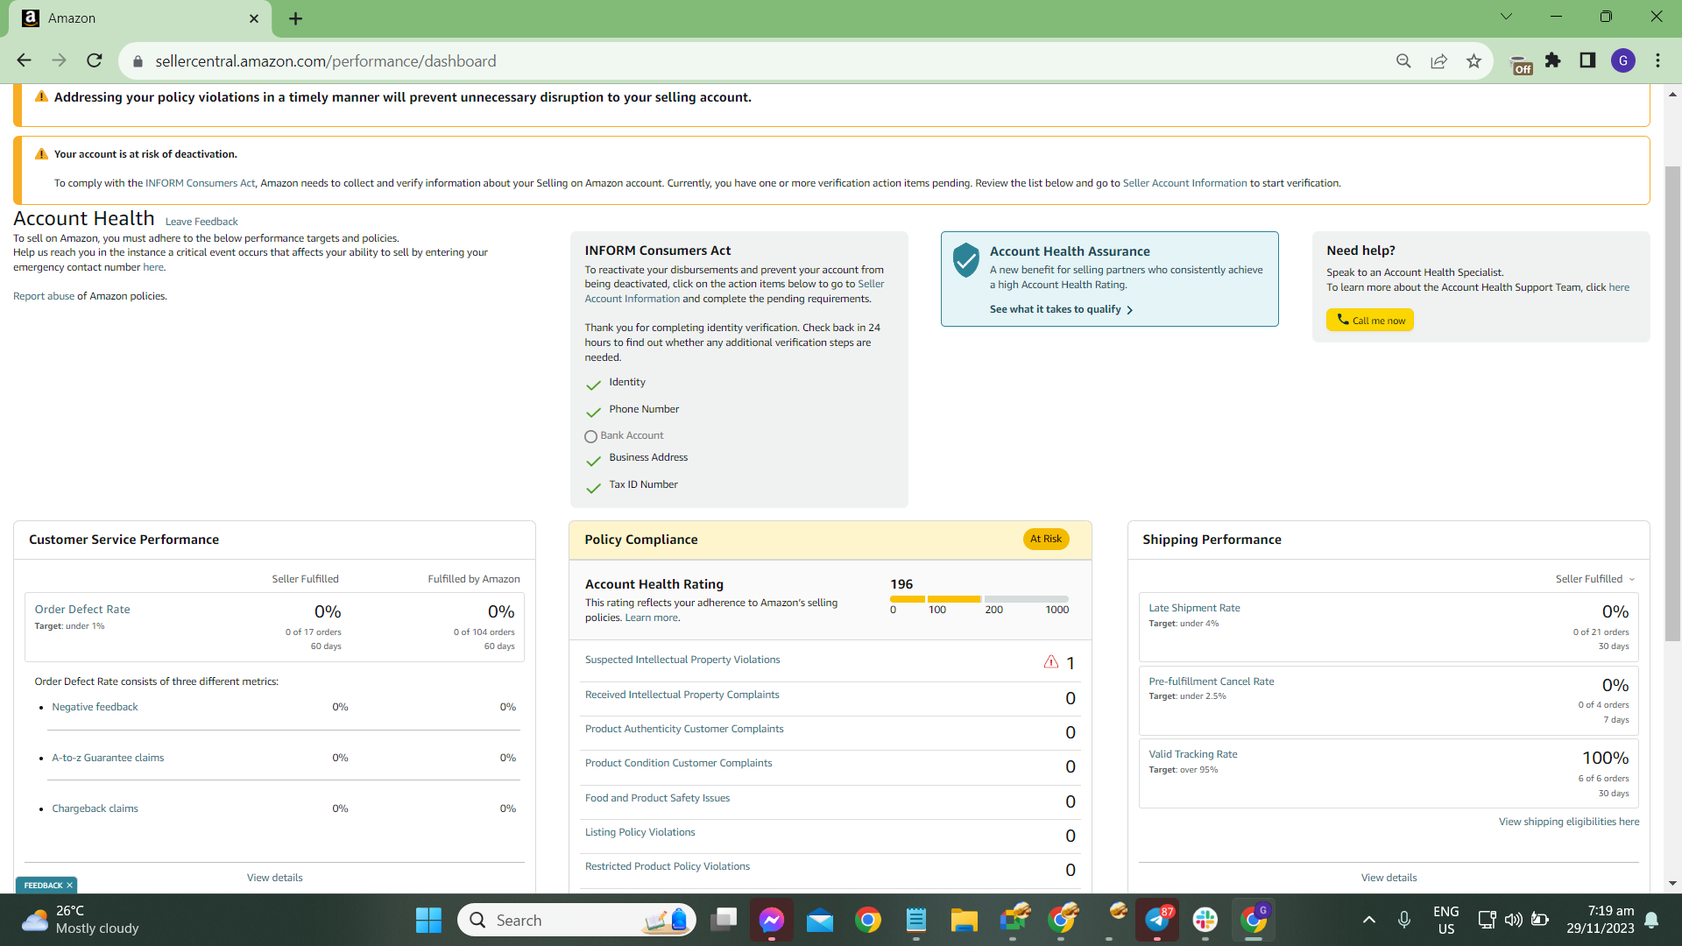Expand See what it takes to qualify
The width and height of the screenshot is (1682, 946).
(x=1061, y=309)
